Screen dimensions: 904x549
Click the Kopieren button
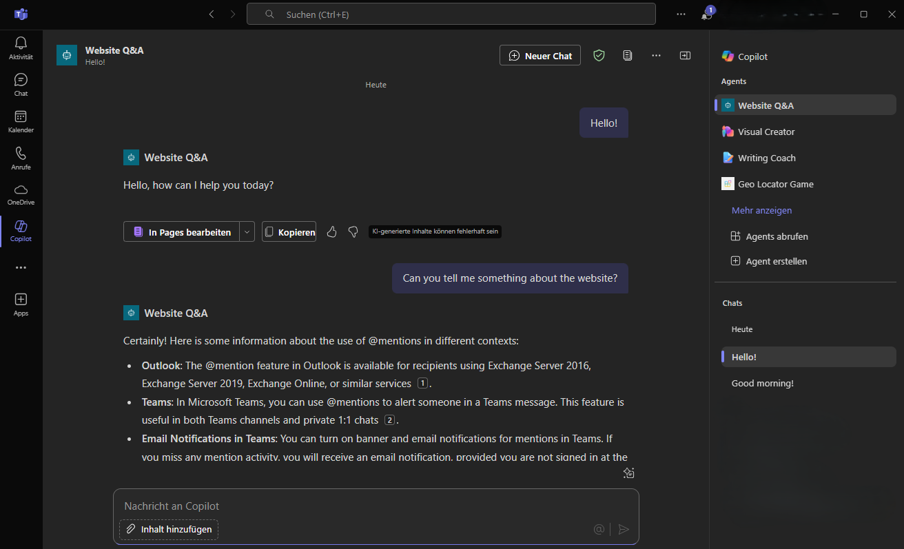(x=289, y=232)
